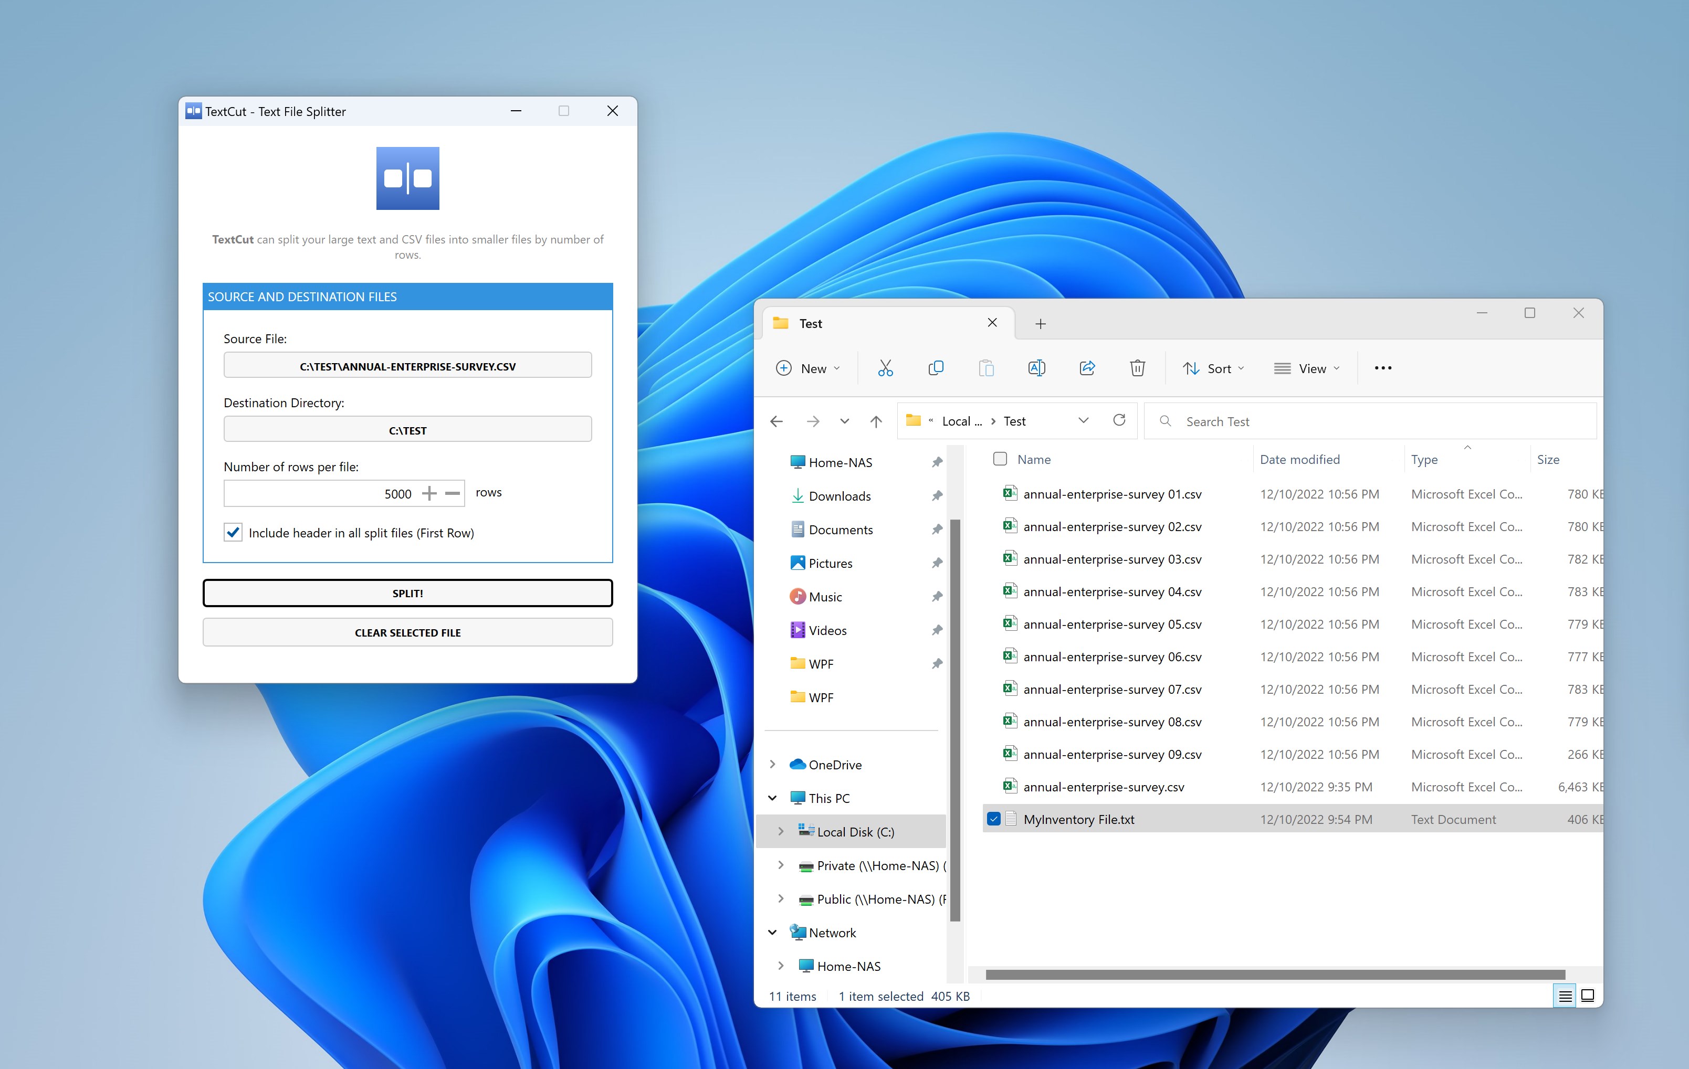Screen dimensions: 1689x1069
Task: Open the View dropdown menu
Action: click(x=1307, y=368)
